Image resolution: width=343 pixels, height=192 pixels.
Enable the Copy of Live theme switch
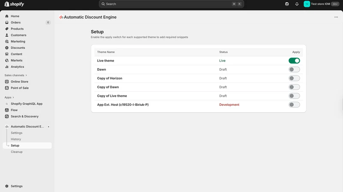[x=294, y=96]
